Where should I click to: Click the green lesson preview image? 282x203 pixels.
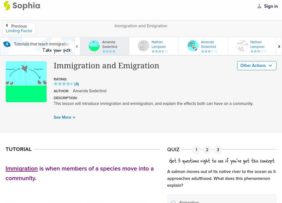[x=26, y=81]
